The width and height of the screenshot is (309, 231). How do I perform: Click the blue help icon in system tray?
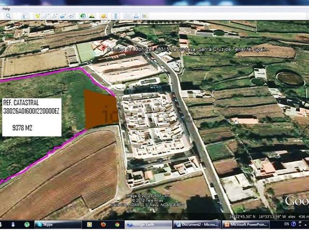[294, 224]
